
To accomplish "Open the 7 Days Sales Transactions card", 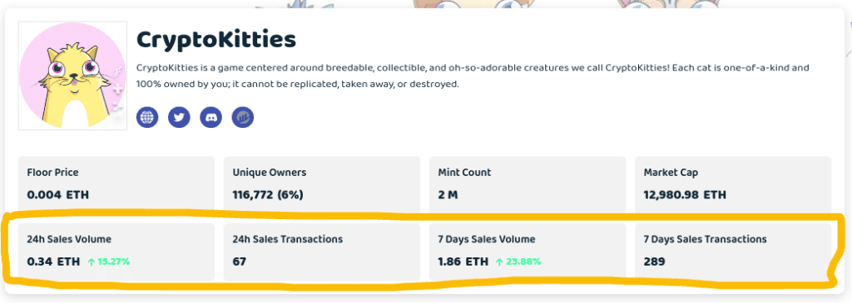I will [x=733, y=252].
